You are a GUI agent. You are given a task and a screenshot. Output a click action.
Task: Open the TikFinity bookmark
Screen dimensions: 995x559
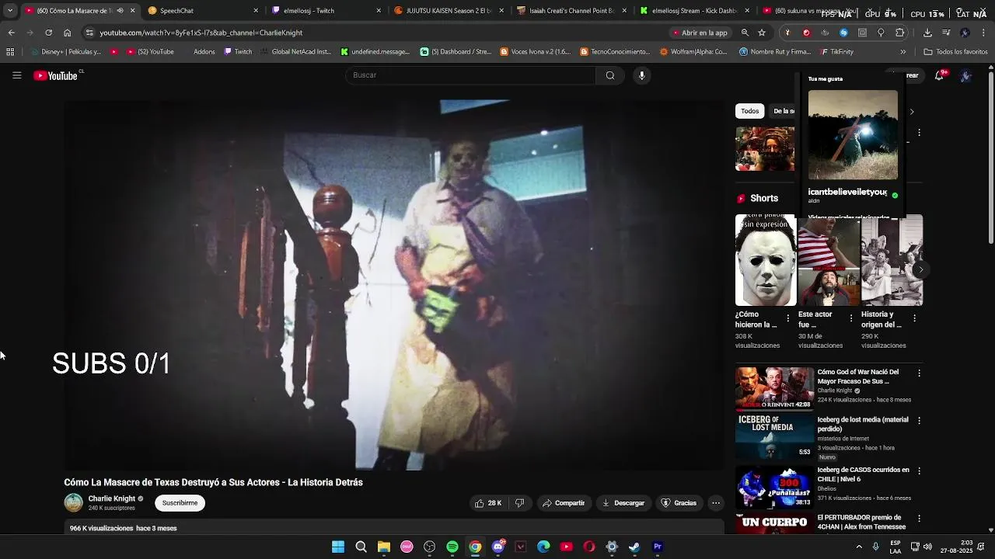pyautogui.click(x=836, y=52)
